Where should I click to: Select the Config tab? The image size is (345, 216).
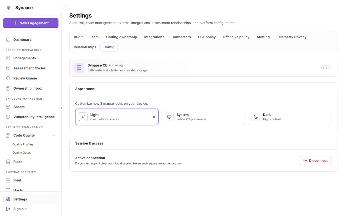[109, 47]
